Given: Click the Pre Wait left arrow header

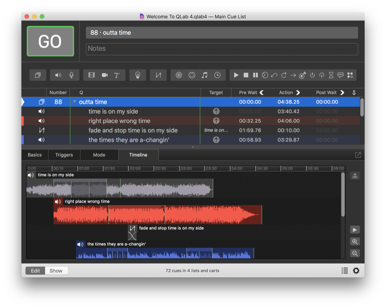Looking at the screenshot, I should (x=262, y=92).
